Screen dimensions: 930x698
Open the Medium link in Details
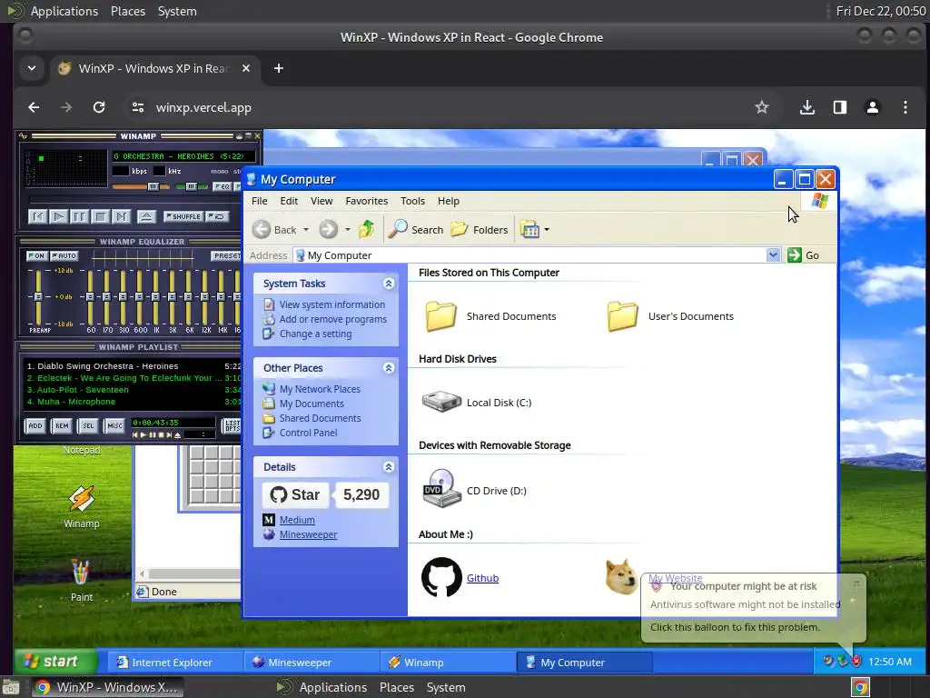pyautogui.click(x=297, y=520)
